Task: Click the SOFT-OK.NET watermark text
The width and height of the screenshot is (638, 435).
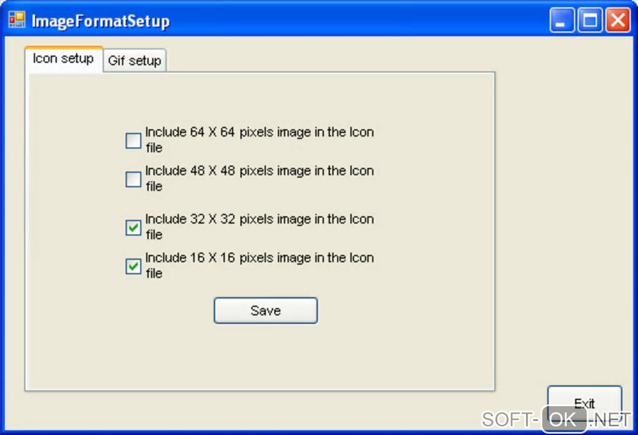Action: tap(555, 419)
